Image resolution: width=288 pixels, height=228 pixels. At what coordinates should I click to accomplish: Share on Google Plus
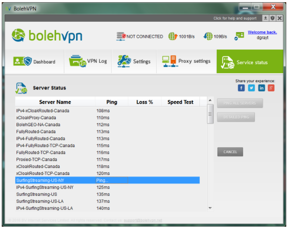271,88
